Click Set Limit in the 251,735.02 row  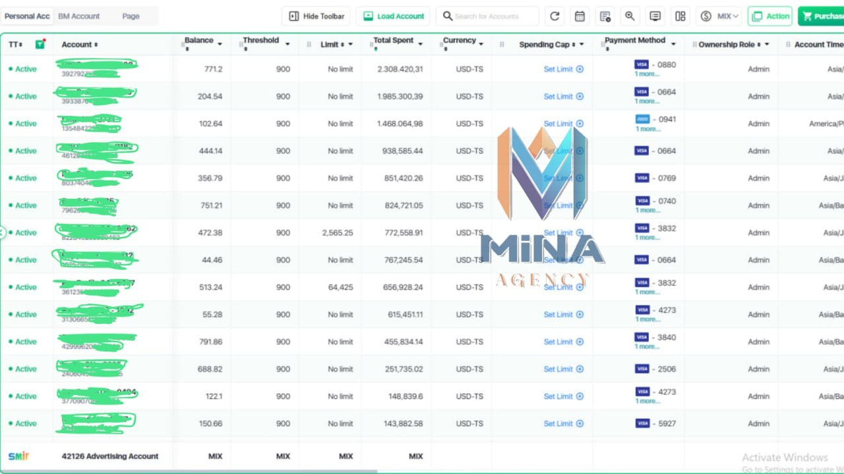click(x=558, y=369)
